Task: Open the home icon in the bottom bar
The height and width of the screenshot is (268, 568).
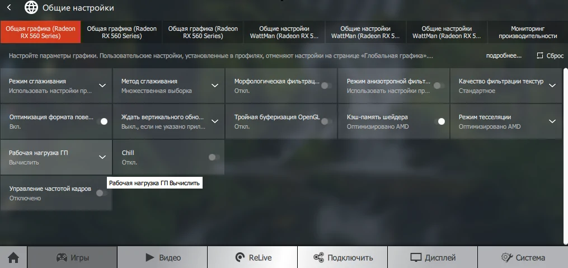Action: point(13,257)
